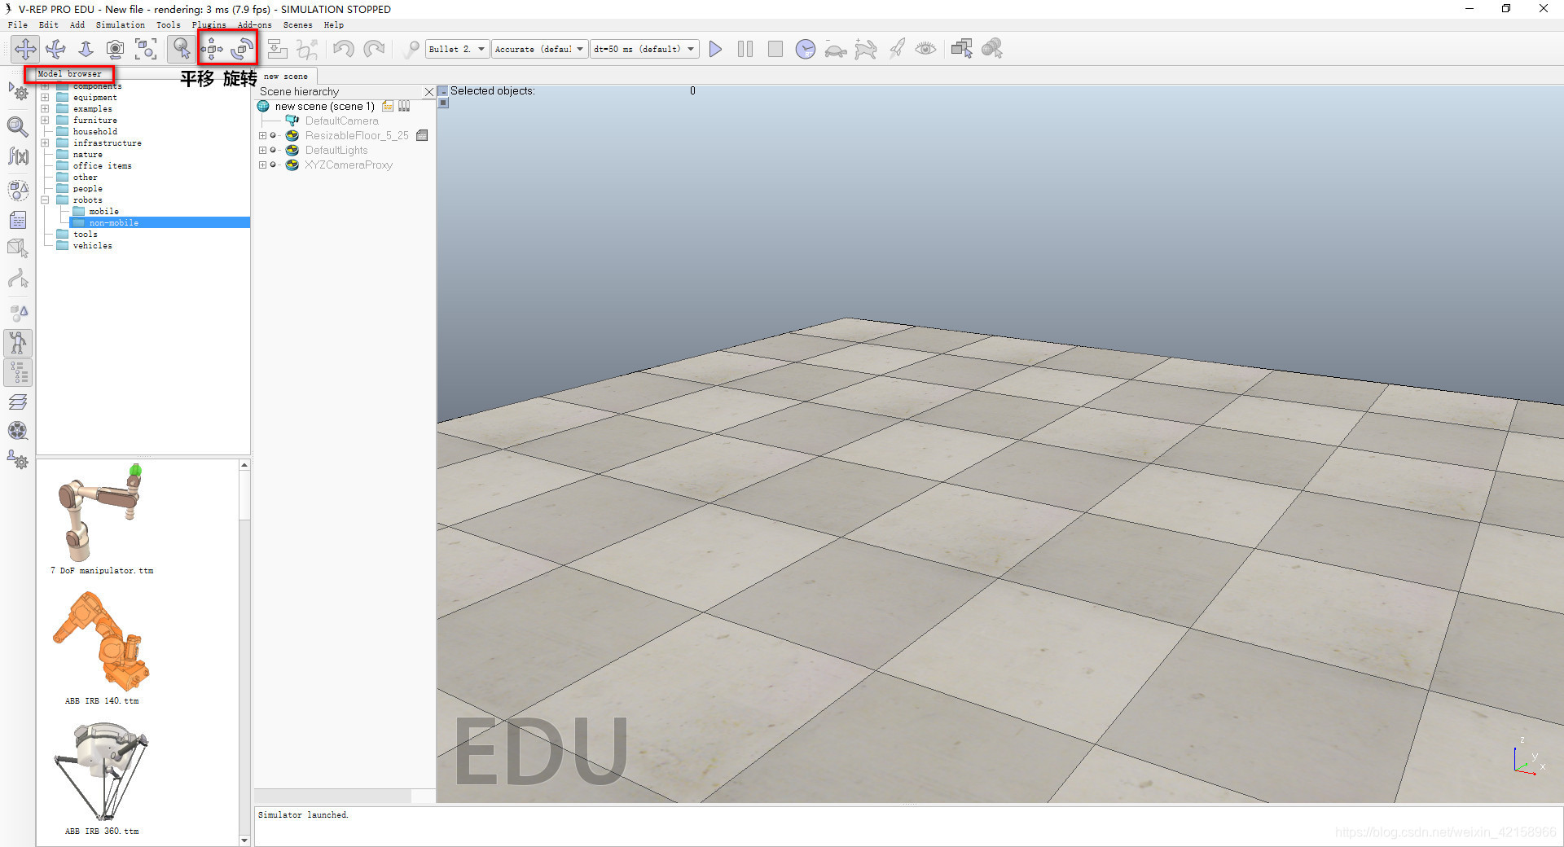The image size is (1564, 847).
Task: Select the camera angle tool
Action: pos(116,49)
